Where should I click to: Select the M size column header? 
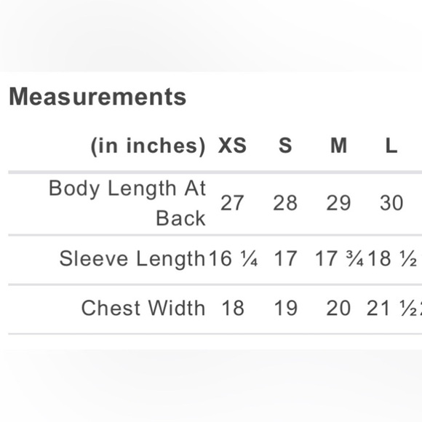point(338,146)
